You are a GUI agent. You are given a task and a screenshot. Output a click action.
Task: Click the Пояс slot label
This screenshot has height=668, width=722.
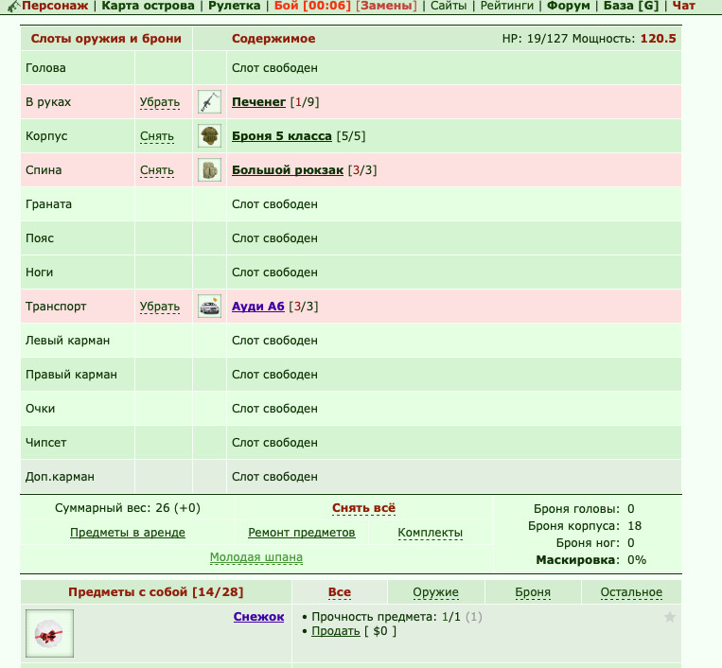[40, 238]
